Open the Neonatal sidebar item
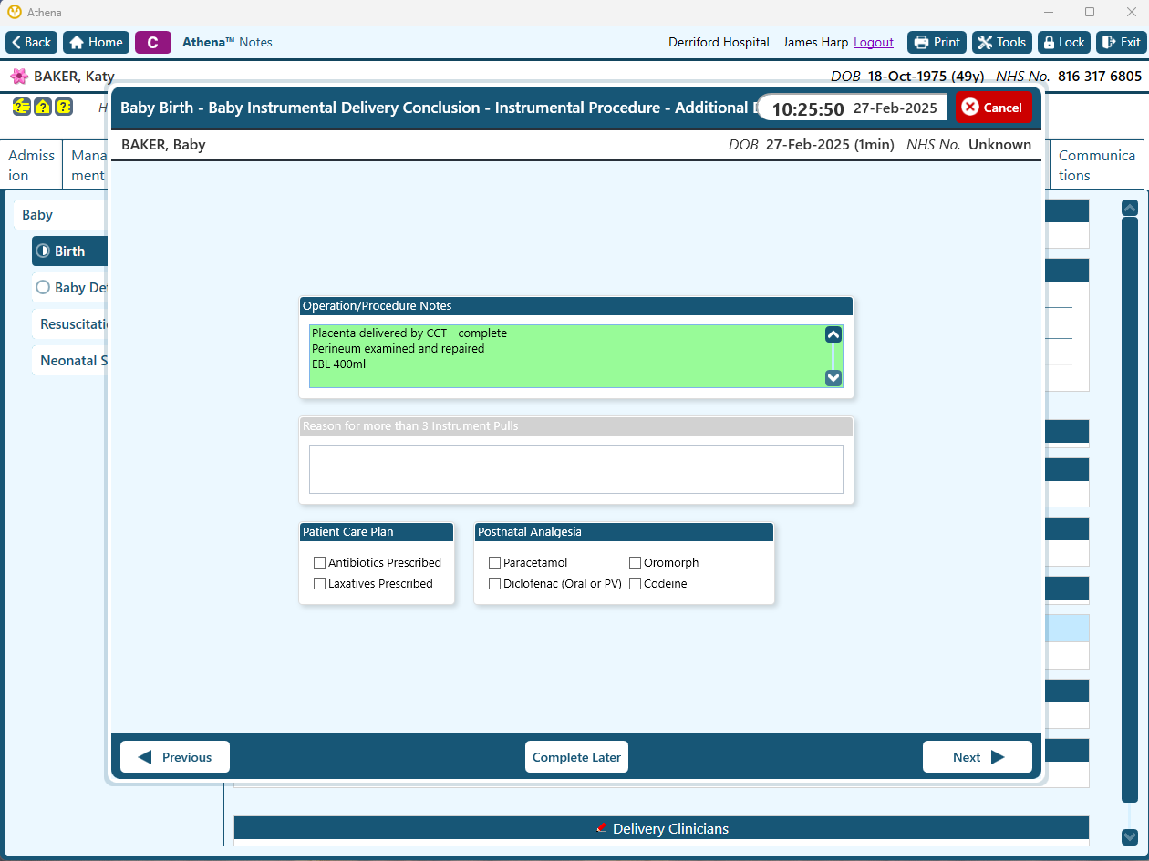This screenshot has height=861, width=1149. 70,361
